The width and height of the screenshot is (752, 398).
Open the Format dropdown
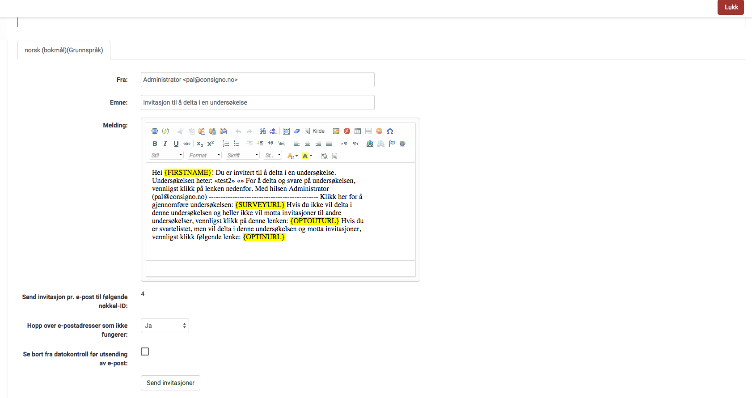(x=204, y=155)
